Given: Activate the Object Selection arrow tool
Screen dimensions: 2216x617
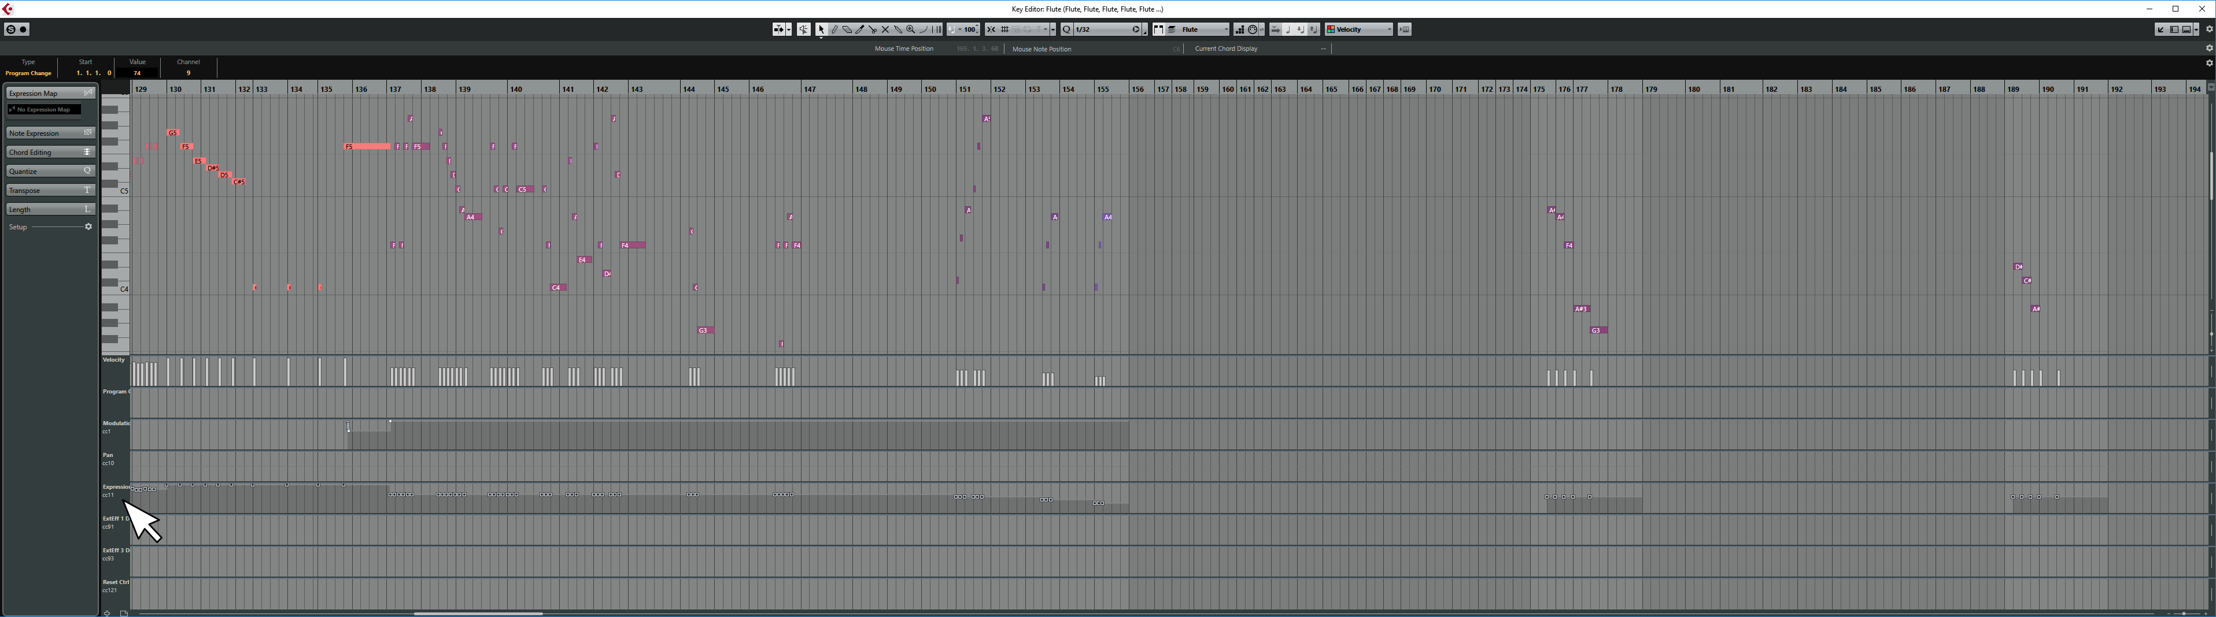Looking at the screenshot, I should pyautogui.click(x=821, y=29).
